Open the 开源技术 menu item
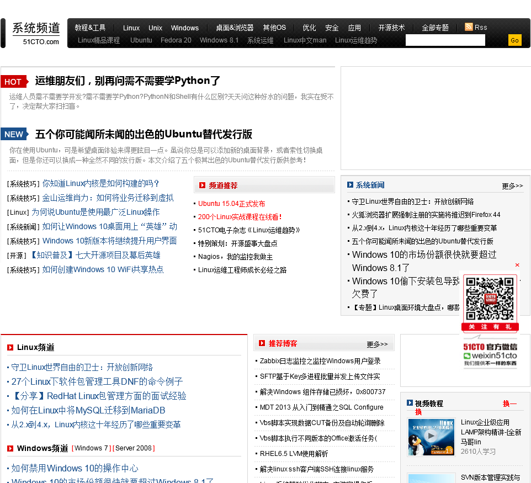The height and width of the screenshot is (483, 531). coord(391,28)
